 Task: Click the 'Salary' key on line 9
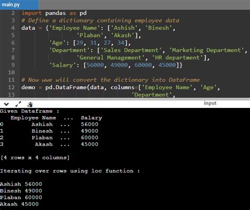pos(62,65)
